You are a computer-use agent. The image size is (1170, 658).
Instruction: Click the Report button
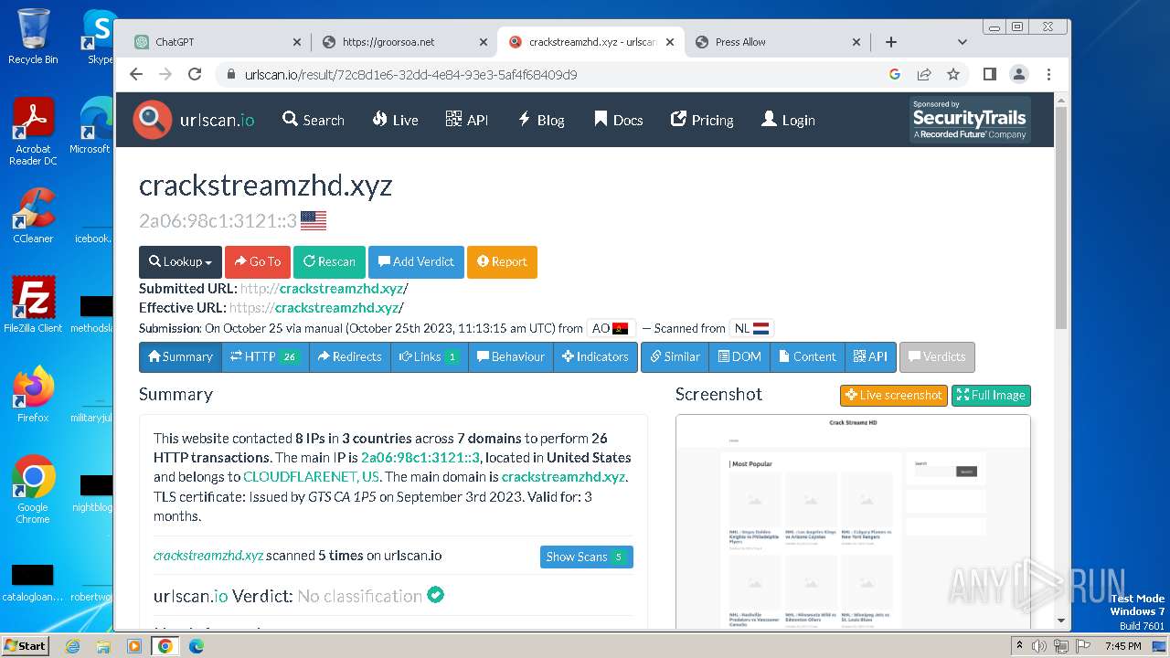point(502,262)
